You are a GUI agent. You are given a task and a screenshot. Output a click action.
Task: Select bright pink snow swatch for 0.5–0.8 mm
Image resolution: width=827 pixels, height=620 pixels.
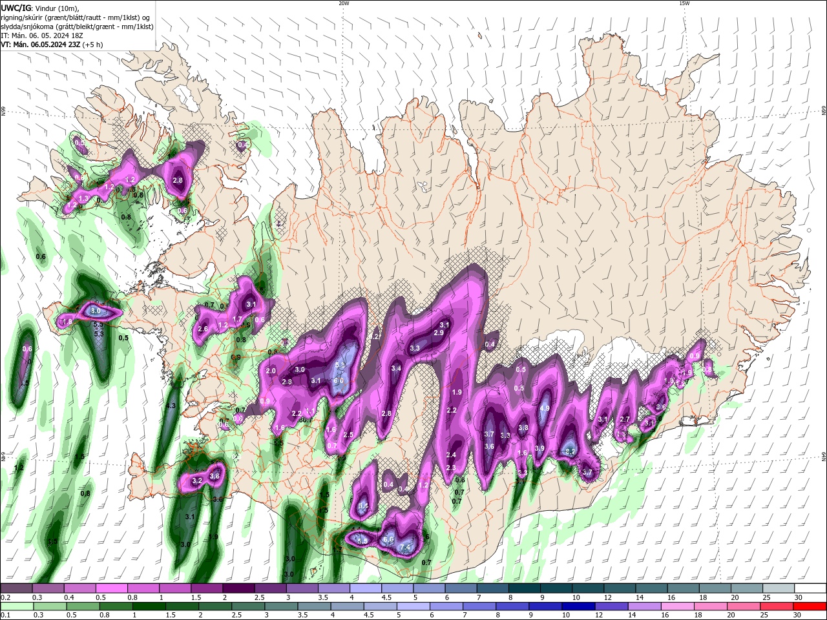[x=112, y=588]
